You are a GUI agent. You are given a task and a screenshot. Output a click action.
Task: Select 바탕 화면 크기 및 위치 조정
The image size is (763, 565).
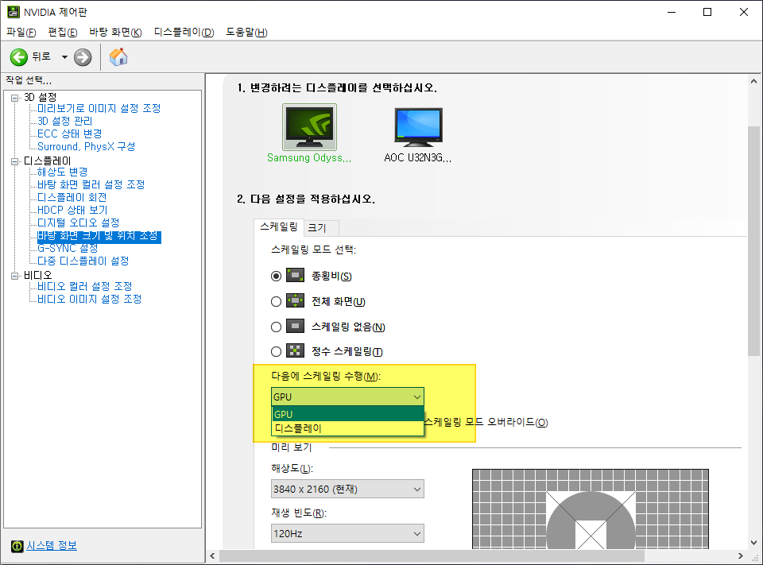click(x=99, y=237)
